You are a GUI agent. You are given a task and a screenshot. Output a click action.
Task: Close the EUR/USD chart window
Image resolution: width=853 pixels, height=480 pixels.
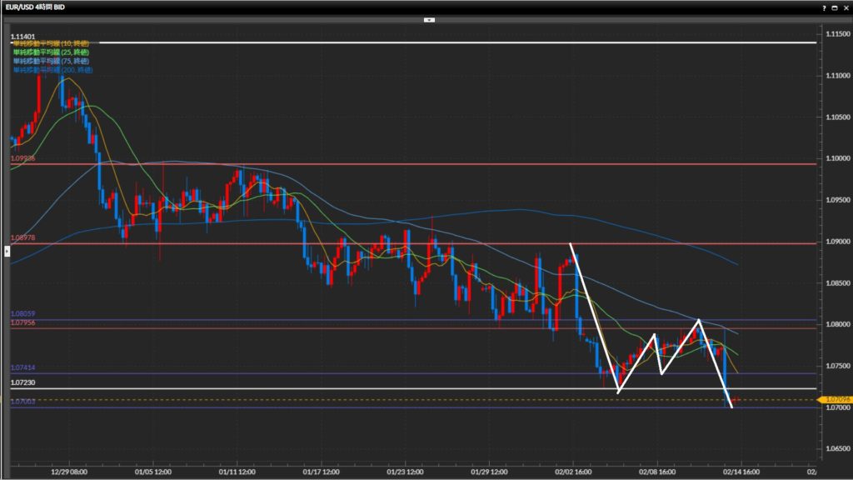[846, 7]
